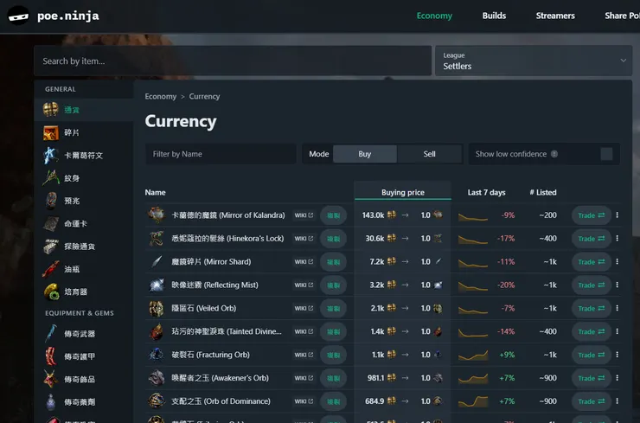Viewport: 640px width, 423px height.
Task: Click the Economy breadcrumb link
Action: pyautogui.click(x=160, y=96)
